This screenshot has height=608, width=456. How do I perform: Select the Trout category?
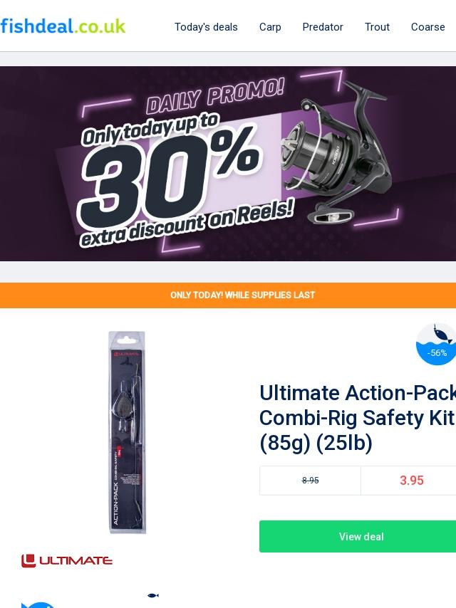click(x=377, y=27)
